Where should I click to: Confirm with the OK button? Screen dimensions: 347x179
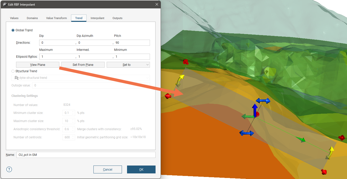pos(141,170)
